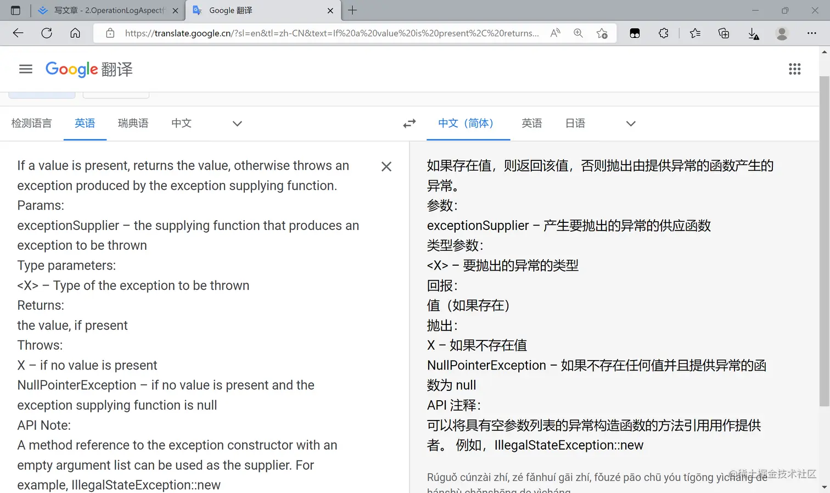Image resolution: width=830 pixels, height=493 pixels.
Task: Select the Google 翻译 browser tab
Action: click(x=263, y=10)
